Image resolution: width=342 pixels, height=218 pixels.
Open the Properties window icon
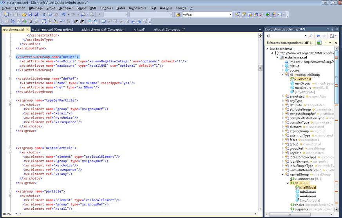pos(244,15)
